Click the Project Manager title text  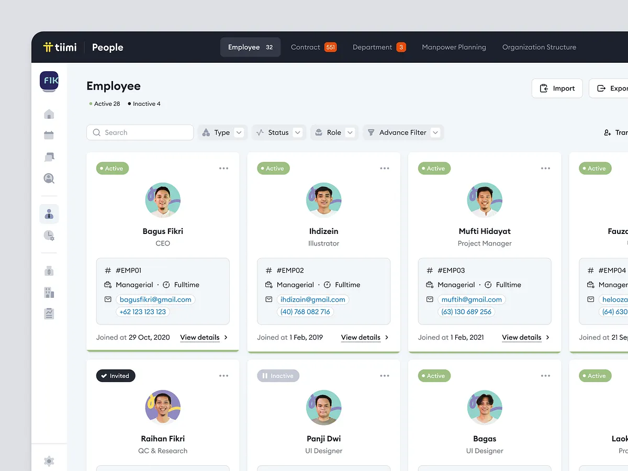(x=485, y=243)
